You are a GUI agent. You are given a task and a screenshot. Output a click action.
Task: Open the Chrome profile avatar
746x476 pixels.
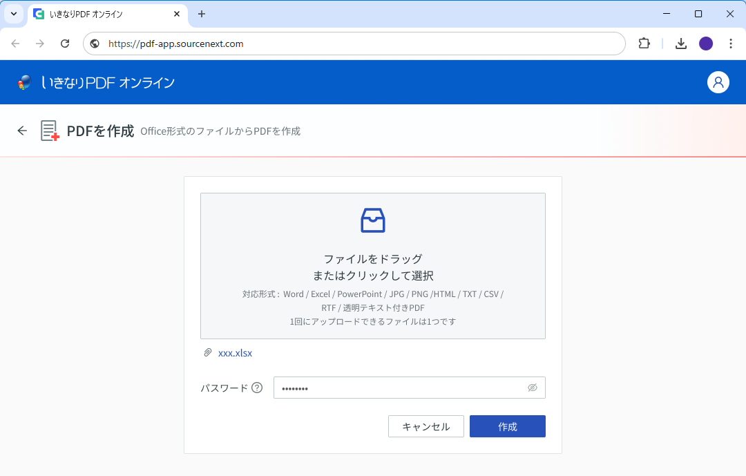coord(706,43)
